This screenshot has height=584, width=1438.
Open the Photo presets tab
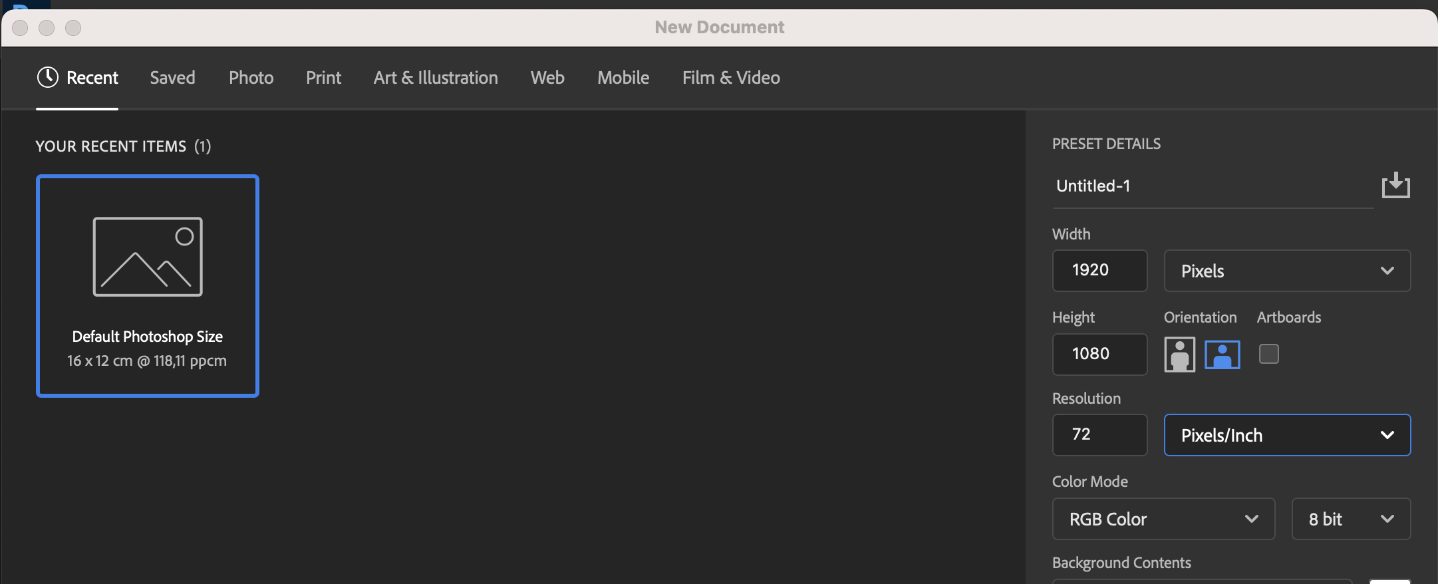click(251, 78)
